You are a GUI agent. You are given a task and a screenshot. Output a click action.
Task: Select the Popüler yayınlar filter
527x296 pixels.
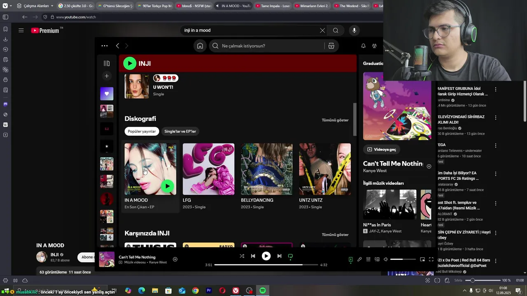142,132
